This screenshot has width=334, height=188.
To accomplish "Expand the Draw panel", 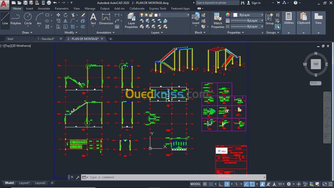I will click(27, 33).
